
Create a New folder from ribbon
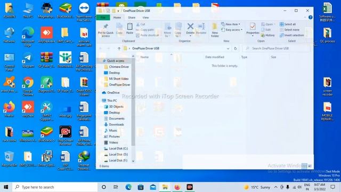[215, 30]
